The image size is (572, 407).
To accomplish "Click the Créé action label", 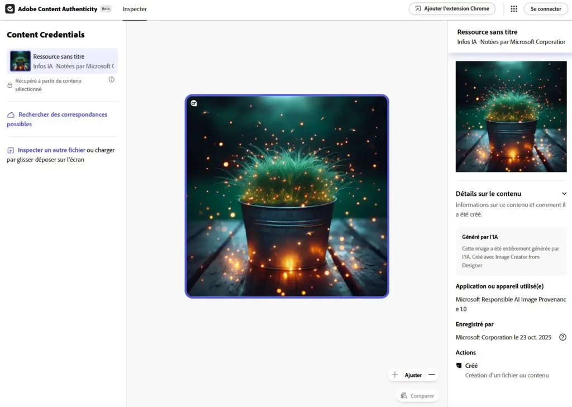I will pos(471,366).
